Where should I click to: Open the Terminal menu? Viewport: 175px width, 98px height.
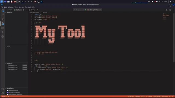pos(28,7)
